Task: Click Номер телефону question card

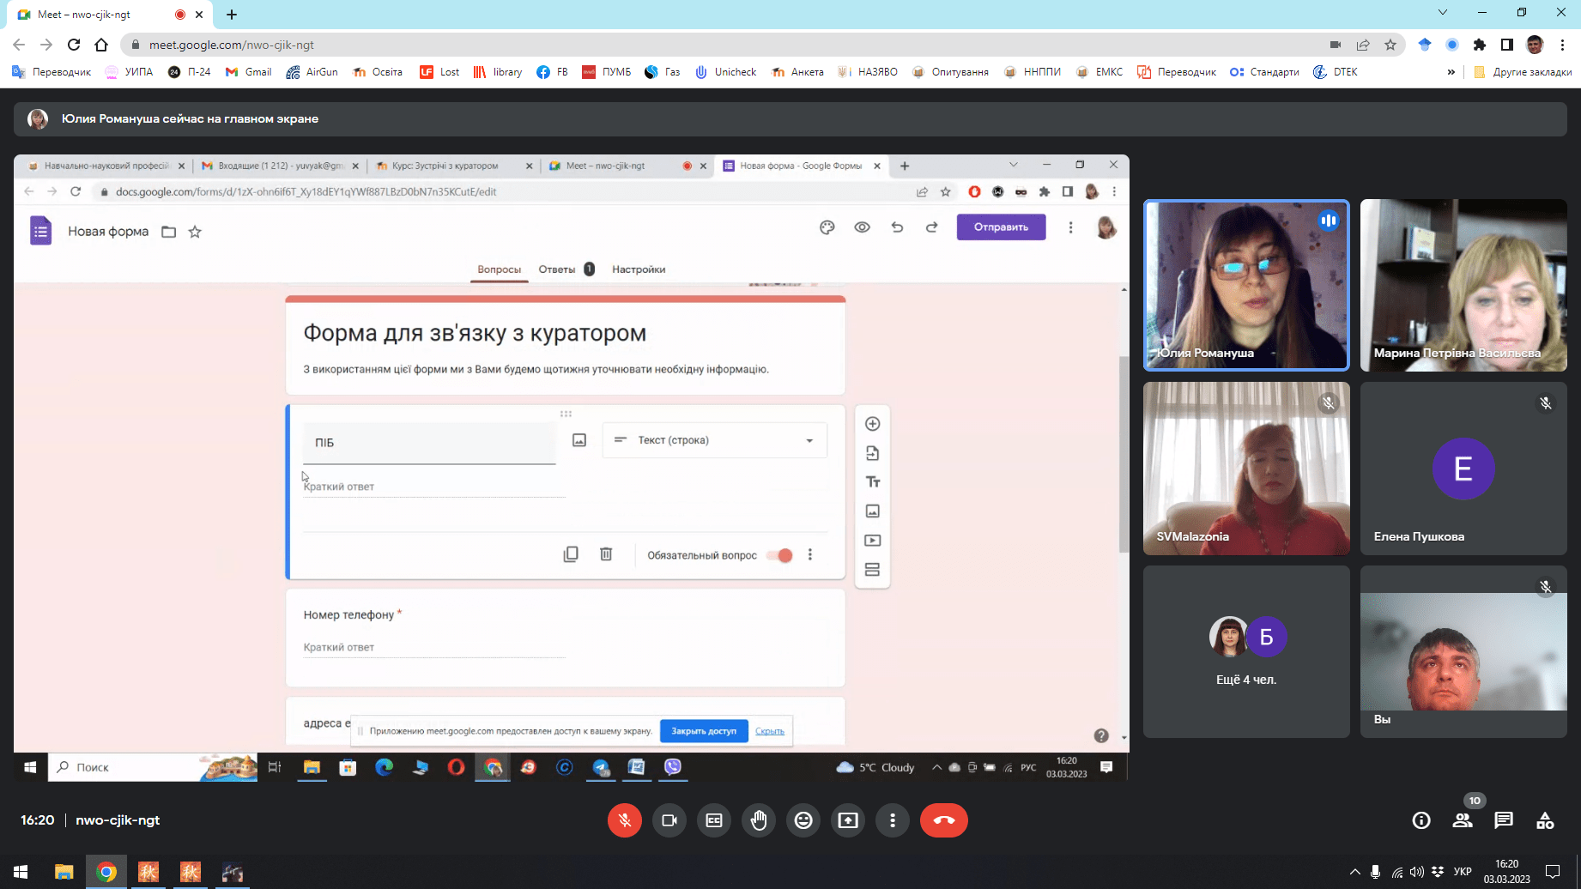Action: (566, 638)
